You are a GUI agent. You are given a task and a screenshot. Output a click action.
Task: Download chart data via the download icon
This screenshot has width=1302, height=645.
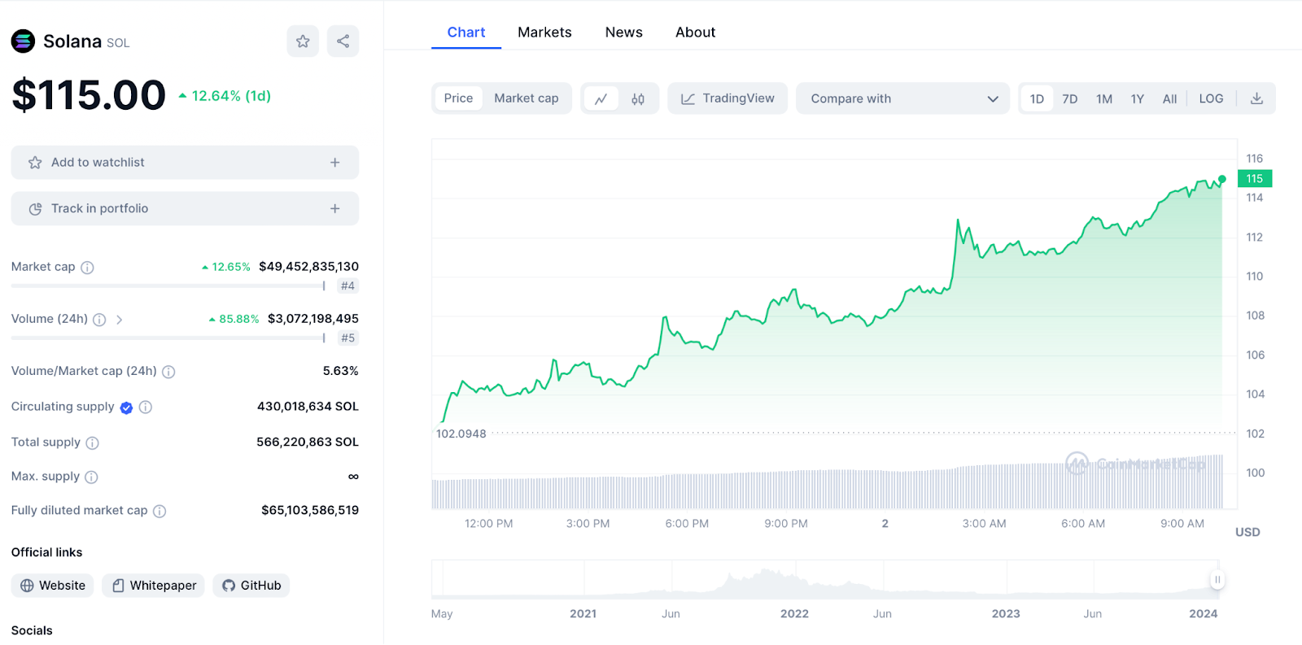tap(1256, 98)
